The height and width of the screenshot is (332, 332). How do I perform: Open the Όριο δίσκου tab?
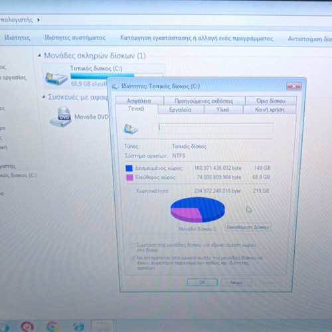(271, 101)
